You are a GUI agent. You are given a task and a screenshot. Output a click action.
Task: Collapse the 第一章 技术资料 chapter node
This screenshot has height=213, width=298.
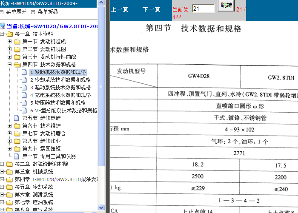2,34
